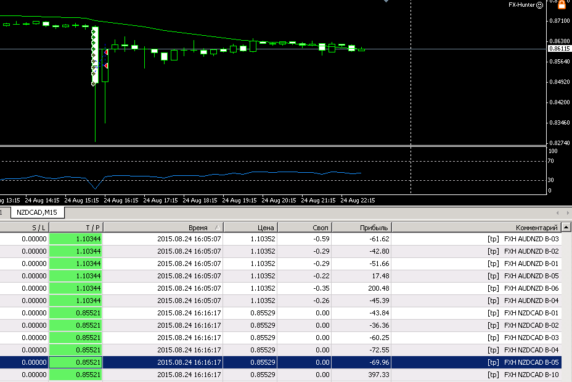Click the right chart-tabs scroll arrow
Viewport: 572px width, 382px height.
[x=567, y=212]
